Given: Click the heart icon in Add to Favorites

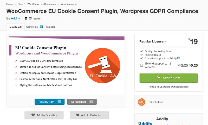Looking at the screenshot, I should [33, 115].
